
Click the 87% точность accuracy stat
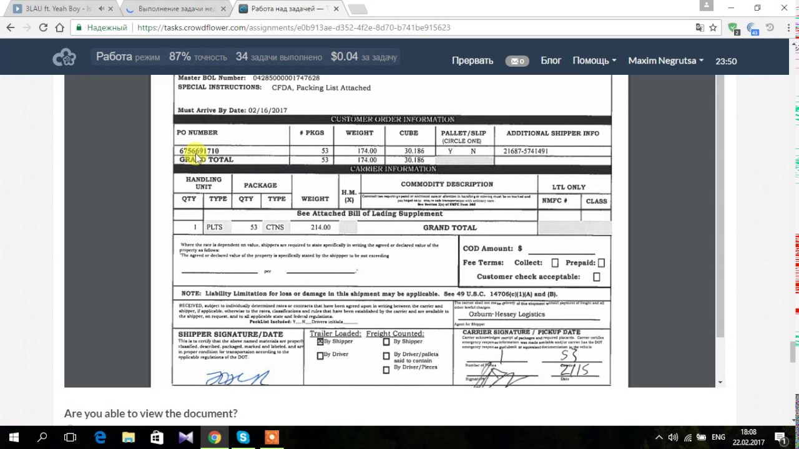click(198, 57)
